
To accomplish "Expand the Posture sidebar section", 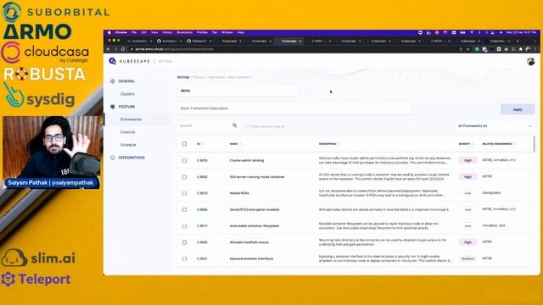I will tap(126, 107).
